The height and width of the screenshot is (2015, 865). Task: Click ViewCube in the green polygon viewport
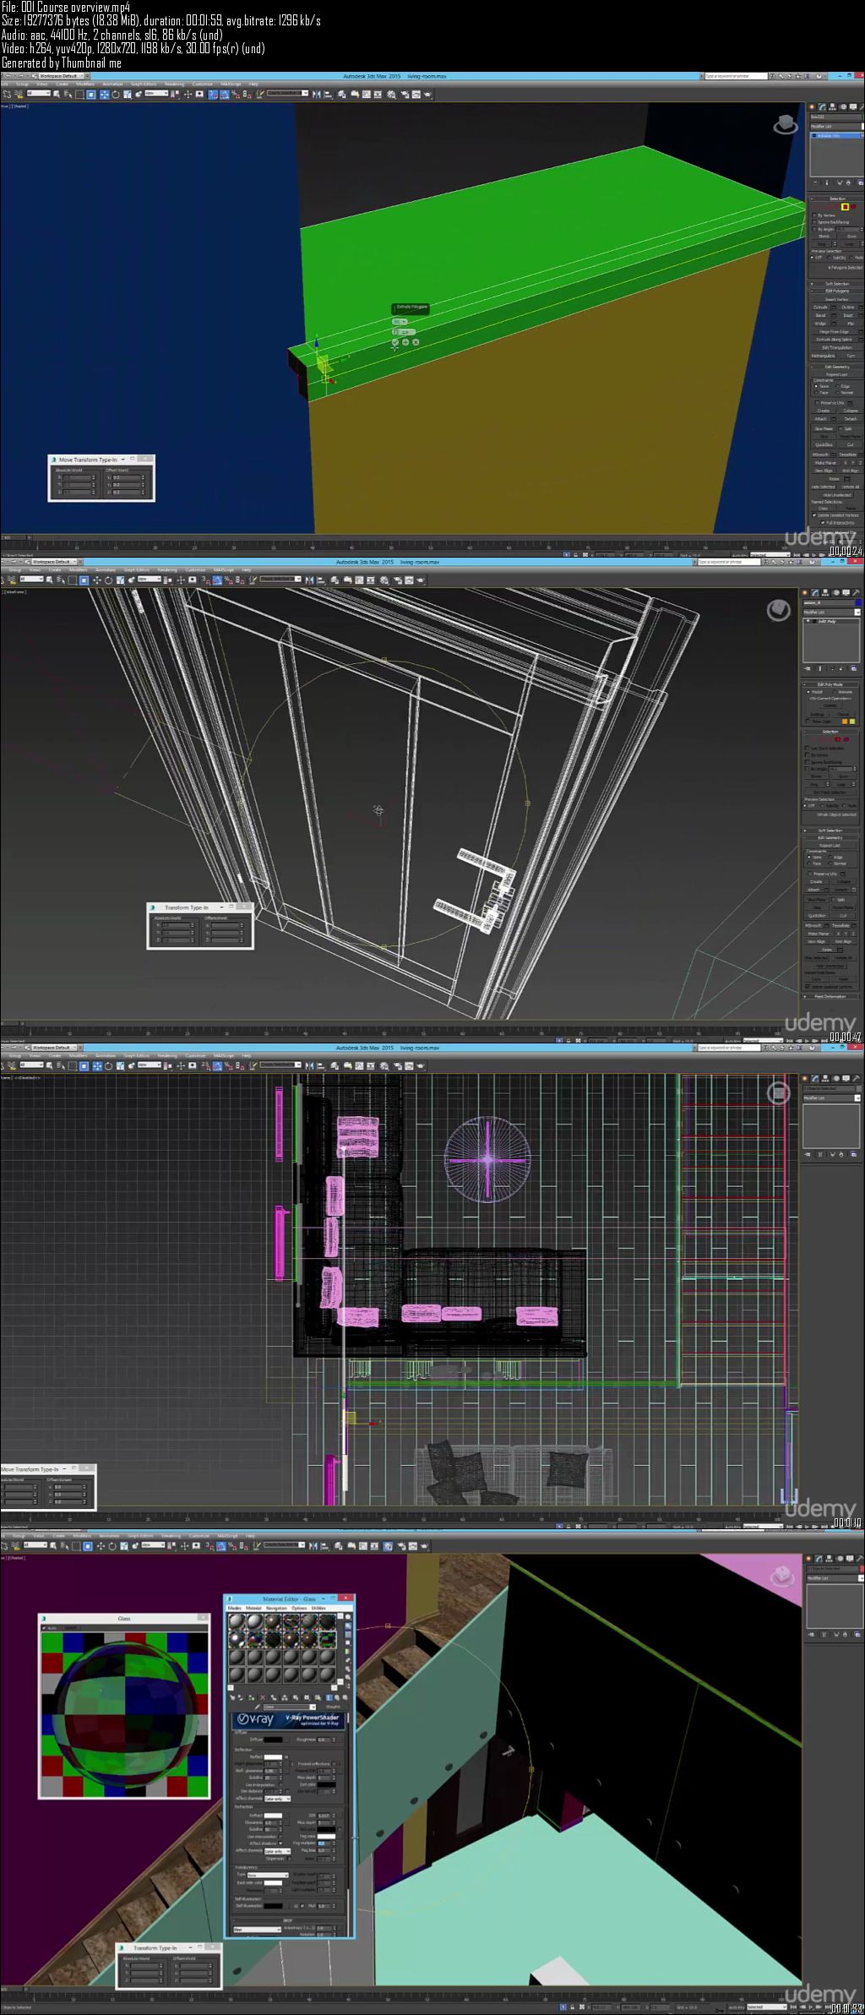pos(786,125)
